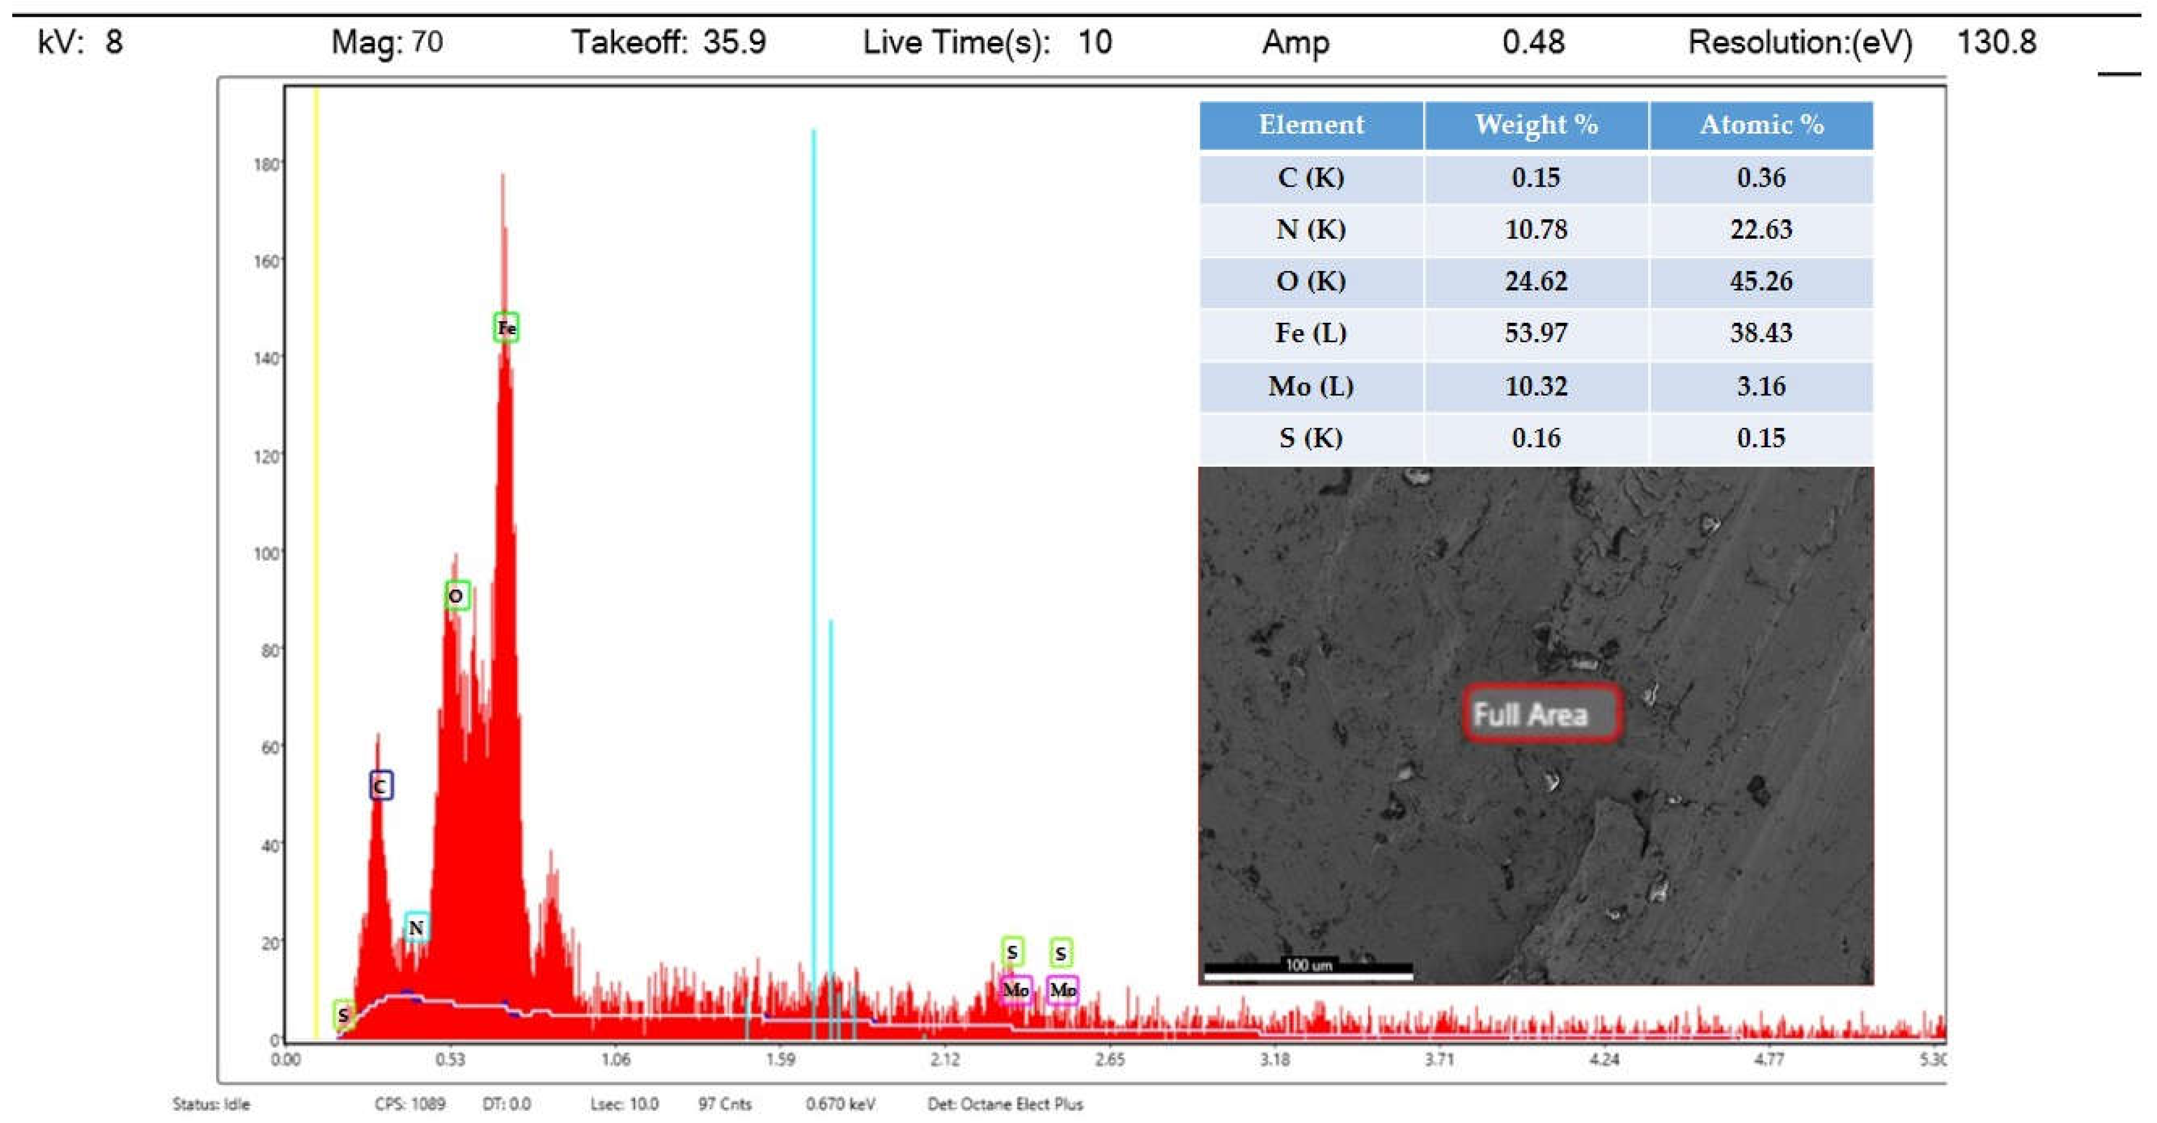Click the N peak label marker
The width and height of the screenshot is (2157, 1123).
click(x=416, y=927)
